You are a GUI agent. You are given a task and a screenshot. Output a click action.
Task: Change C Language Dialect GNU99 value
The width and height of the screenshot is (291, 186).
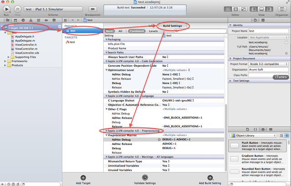(x=178, y=101)
